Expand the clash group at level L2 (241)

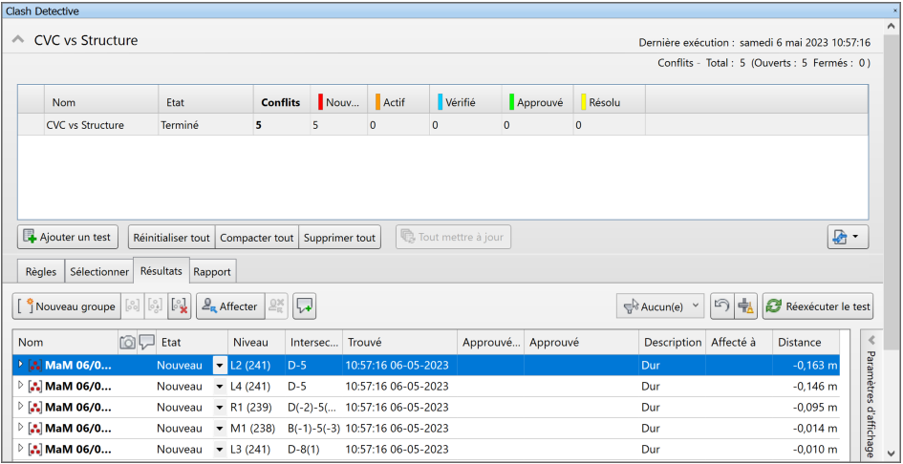[x=21, y=365]
